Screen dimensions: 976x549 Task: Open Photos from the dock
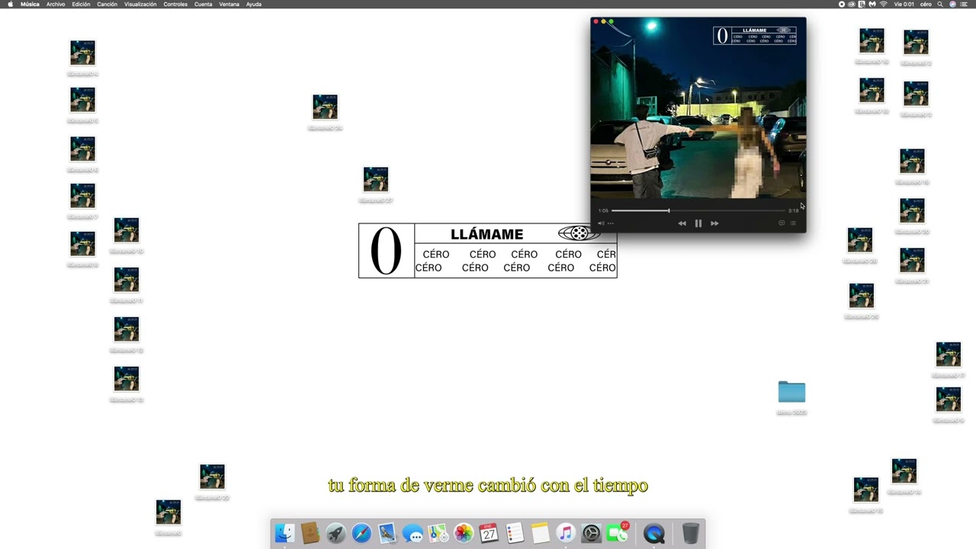[464, 533]
